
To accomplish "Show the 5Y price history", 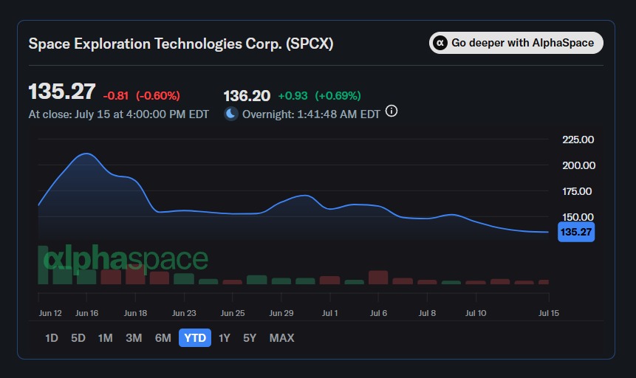I will 250,338.
